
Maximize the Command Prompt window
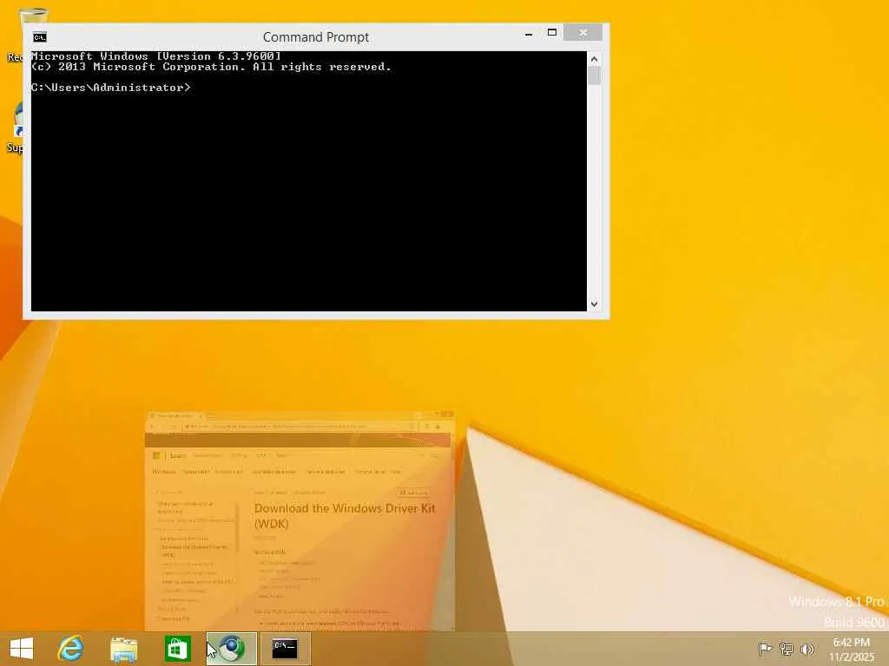click(551, 33)
